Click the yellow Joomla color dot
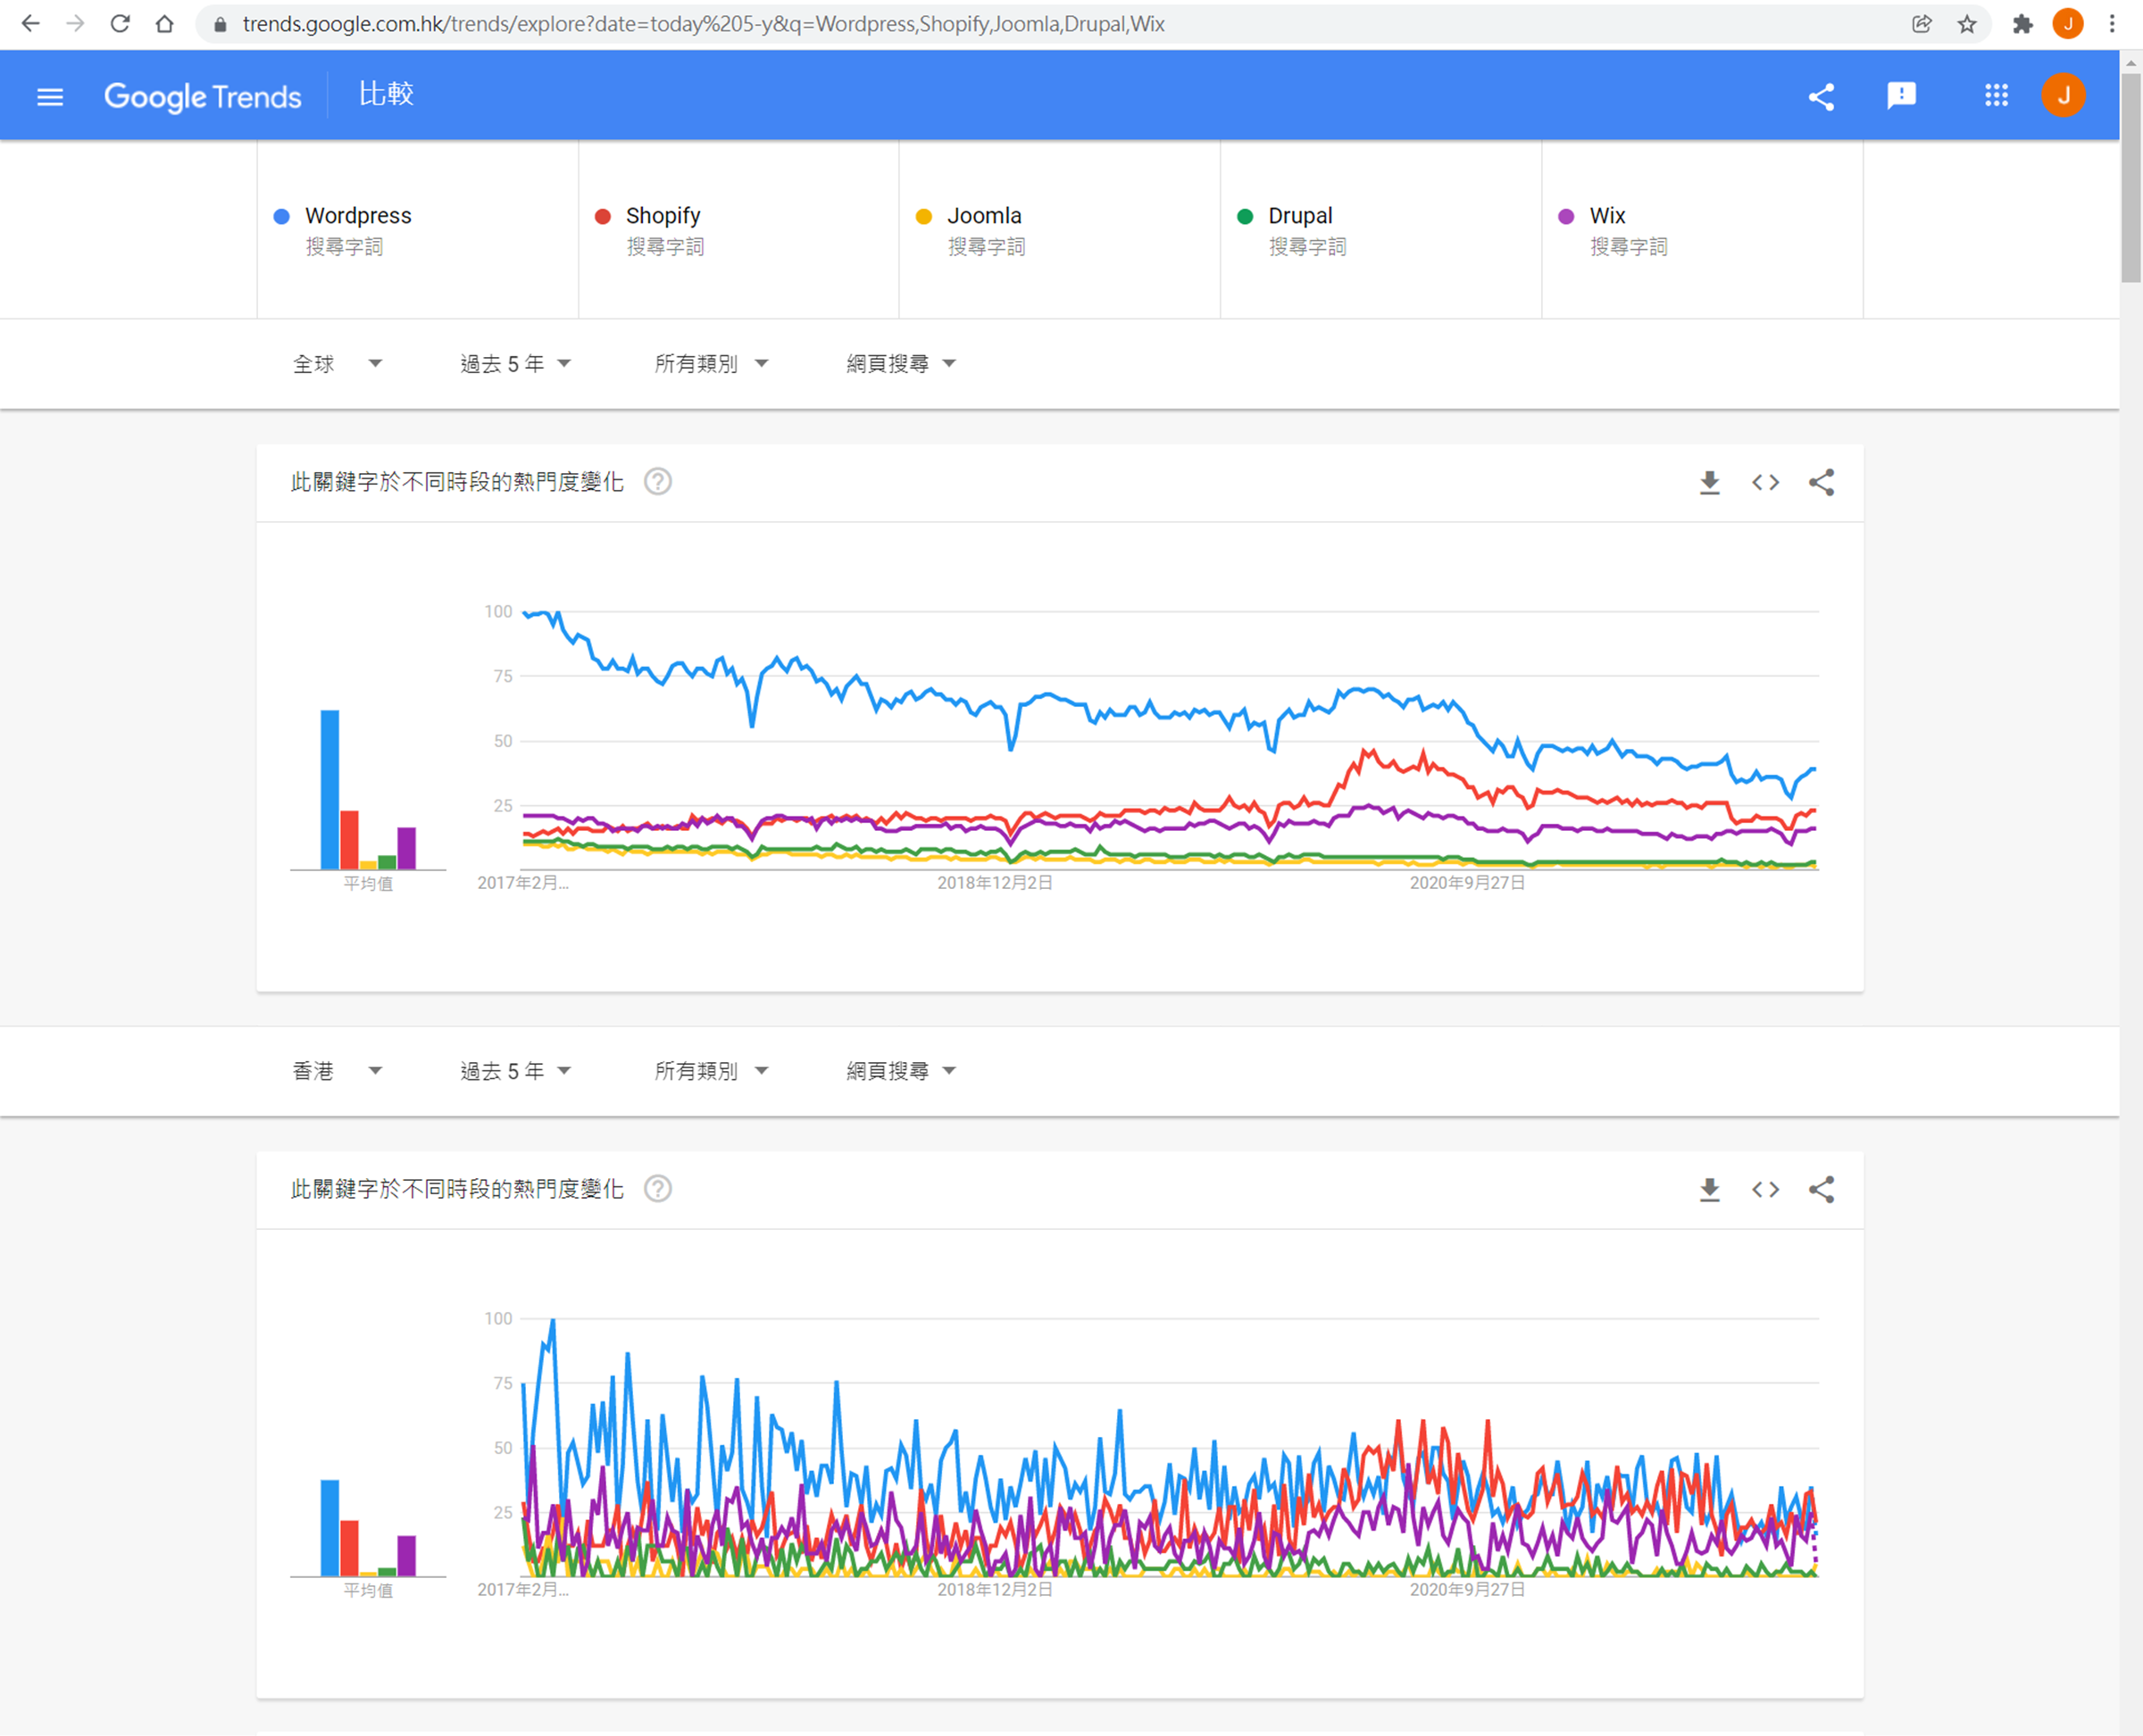 tap(923, 216)
